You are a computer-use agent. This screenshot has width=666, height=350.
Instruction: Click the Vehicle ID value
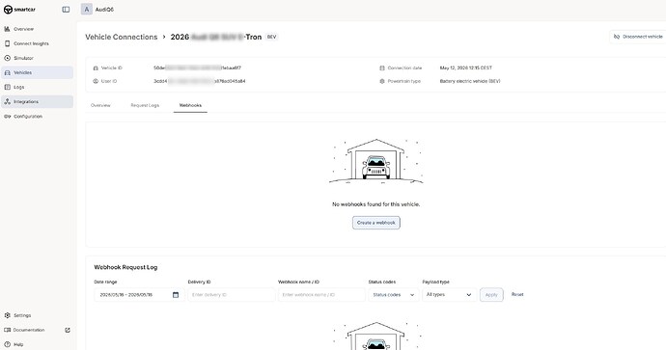tap(197, 67)
